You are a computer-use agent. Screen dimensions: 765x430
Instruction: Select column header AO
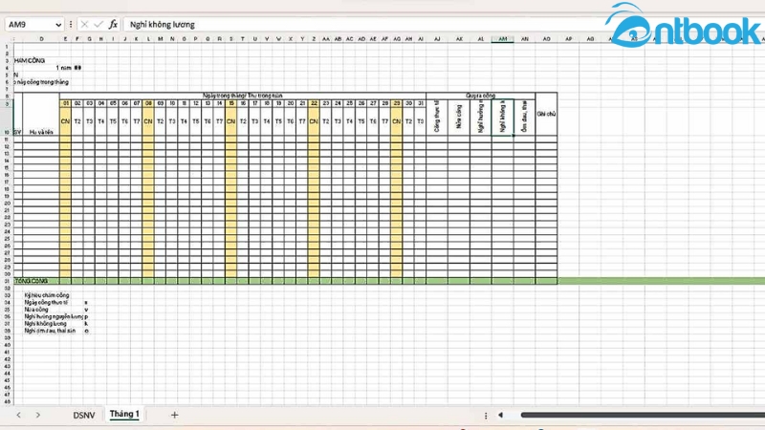tap(546, 39)
